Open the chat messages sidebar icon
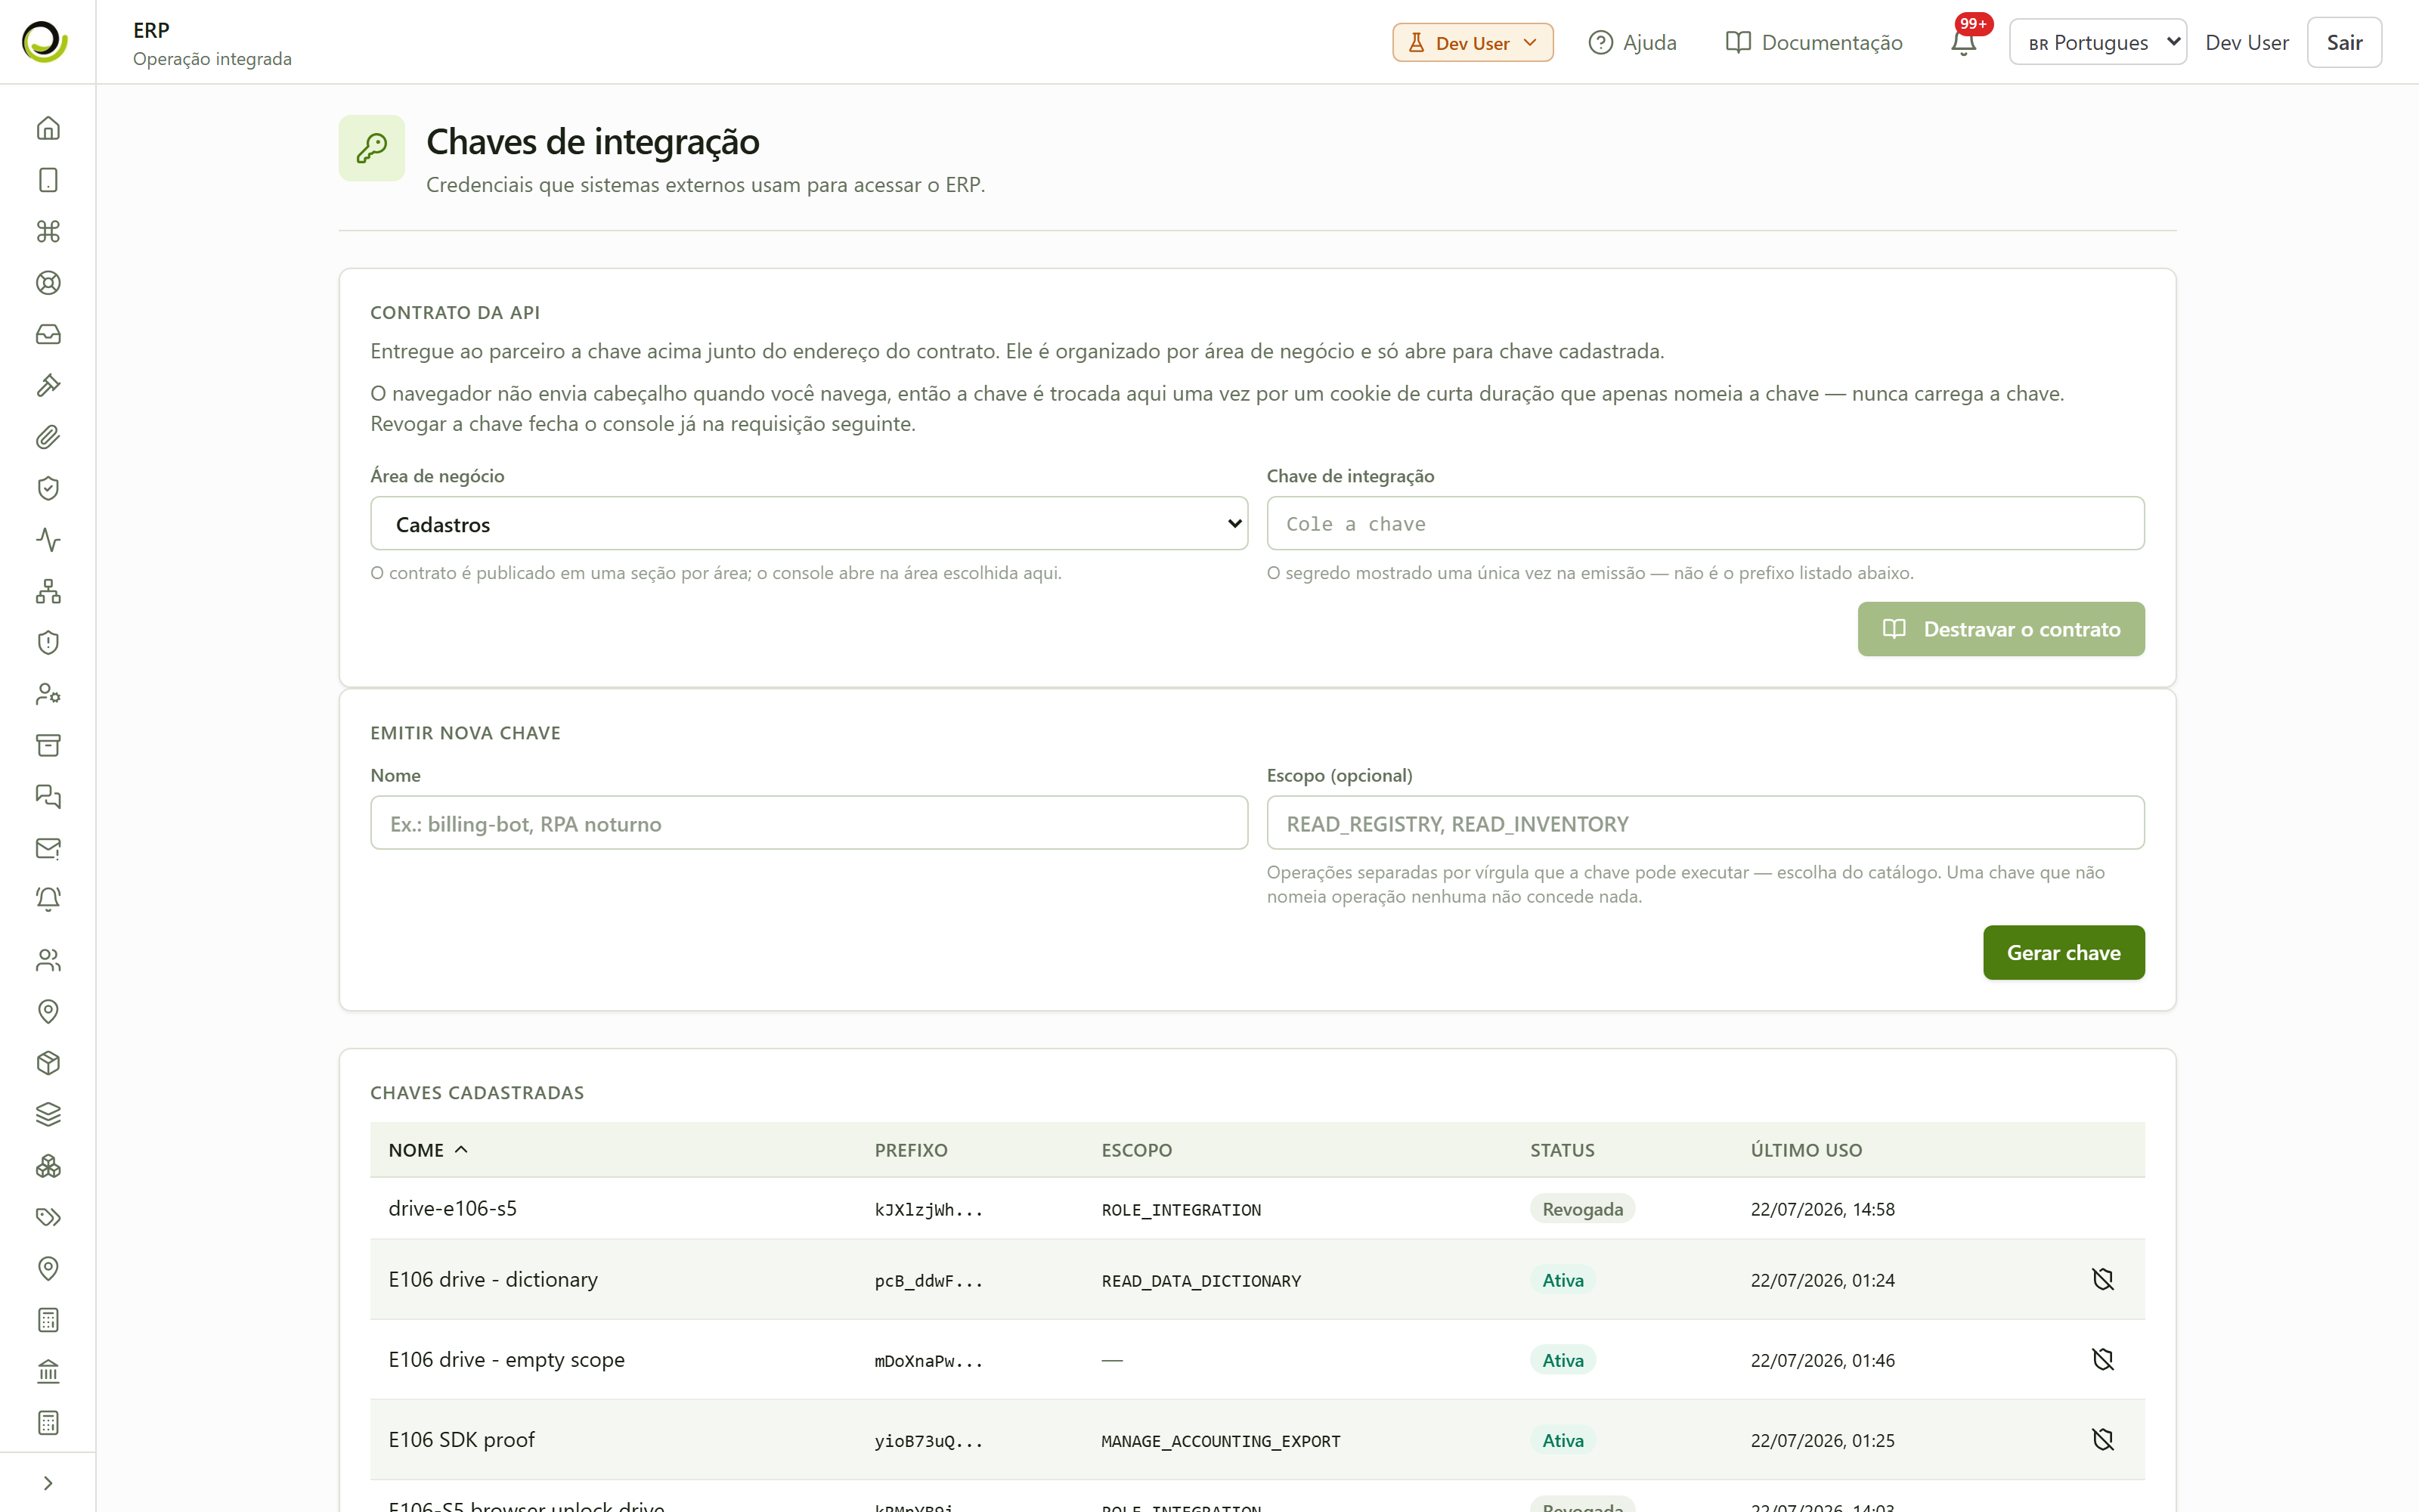Screen dimensions: 2419x1512 point(48,797)
